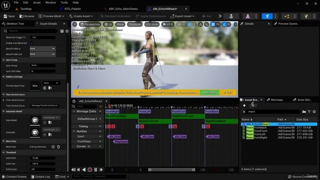The width and height of the screenshot is (320, 180).
Task: Collapse the Additive Settings section
Action: click(3, 76)
